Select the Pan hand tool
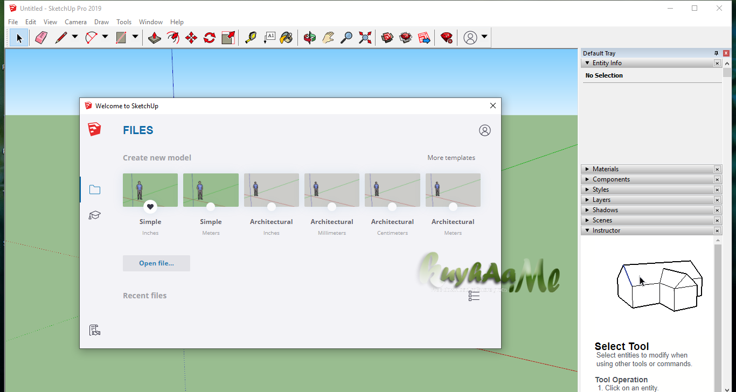The height and width of the screenshot is (392, 736). pyautogui.click(x=328, y=38)
